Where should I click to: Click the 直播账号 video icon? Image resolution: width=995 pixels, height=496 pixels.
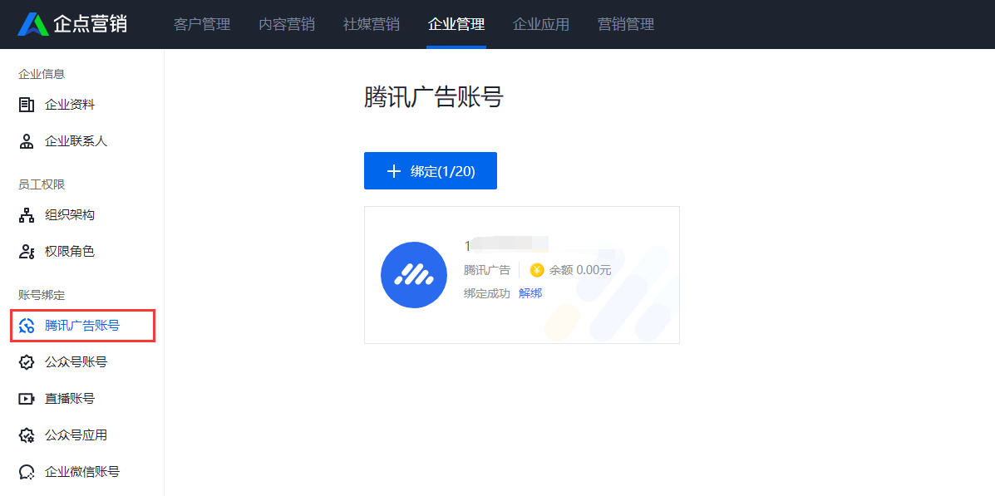click(x=26, y=399)
